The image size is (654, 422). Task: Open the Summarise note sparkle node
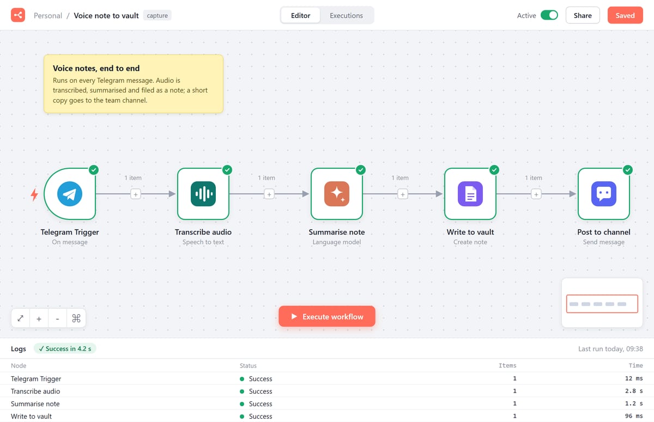click(337, 194)
